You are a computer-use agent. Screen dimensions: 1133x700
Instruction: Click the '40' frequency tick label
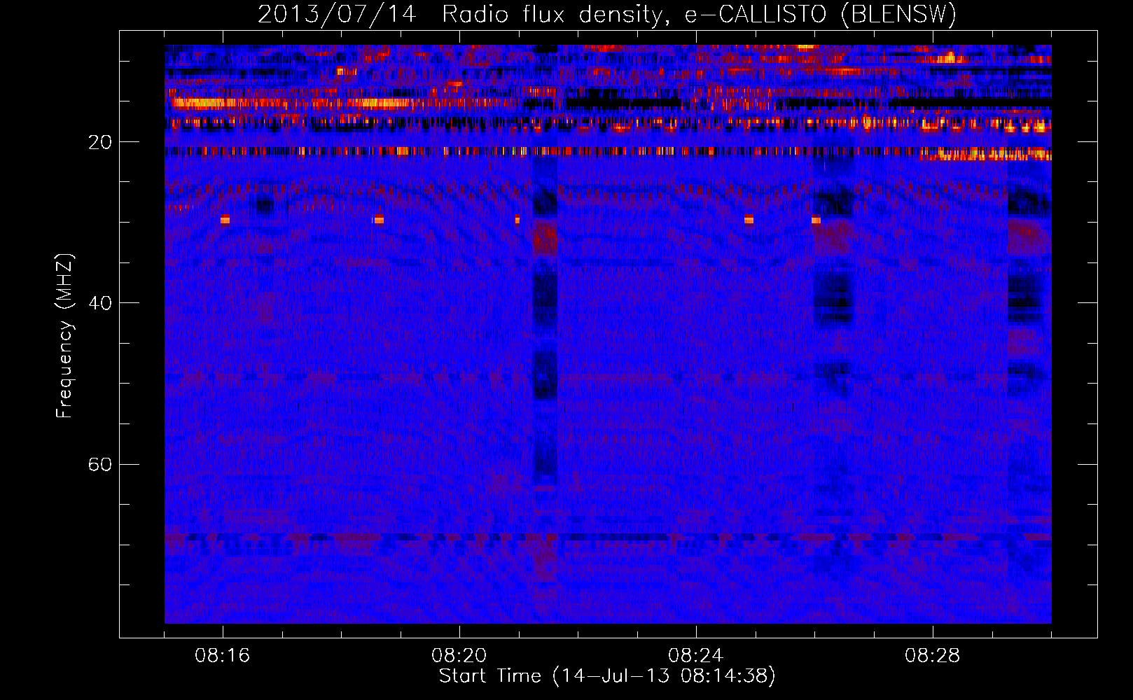click(100, 303)
